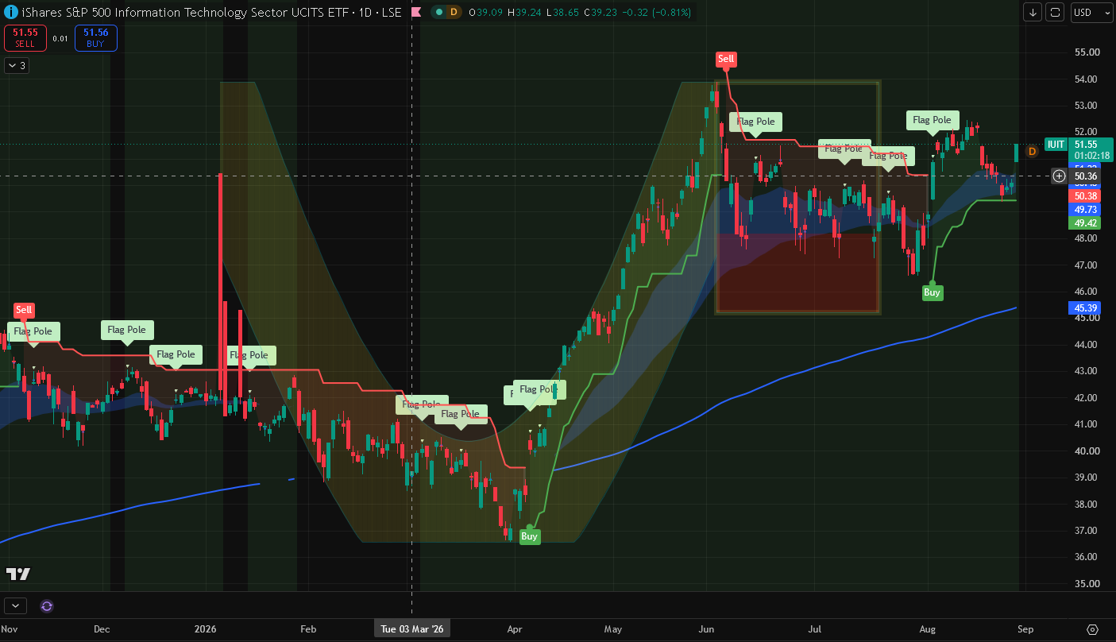Click the red Sell signal label at the June peak

[726, 59]
